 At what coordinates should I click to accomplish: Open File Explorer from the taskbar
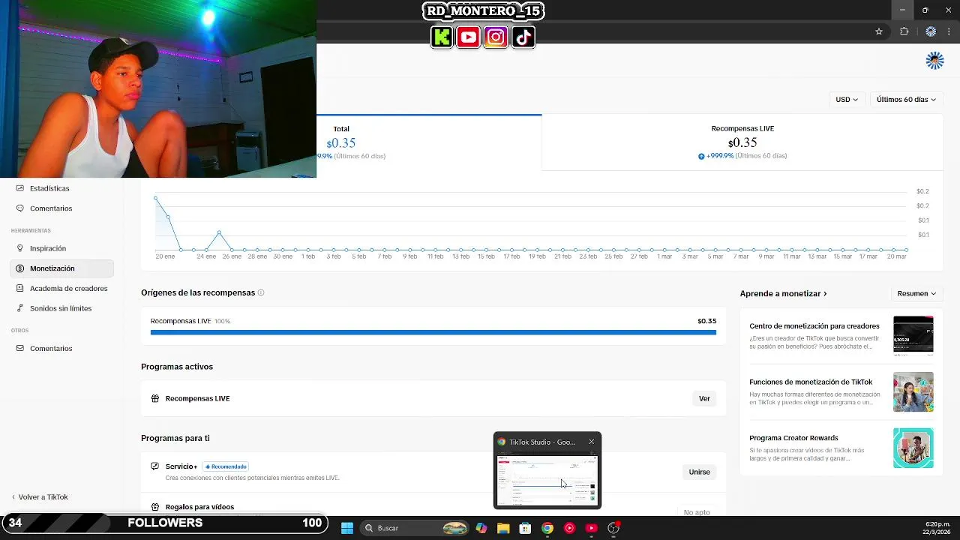click(x=503, y=528)
